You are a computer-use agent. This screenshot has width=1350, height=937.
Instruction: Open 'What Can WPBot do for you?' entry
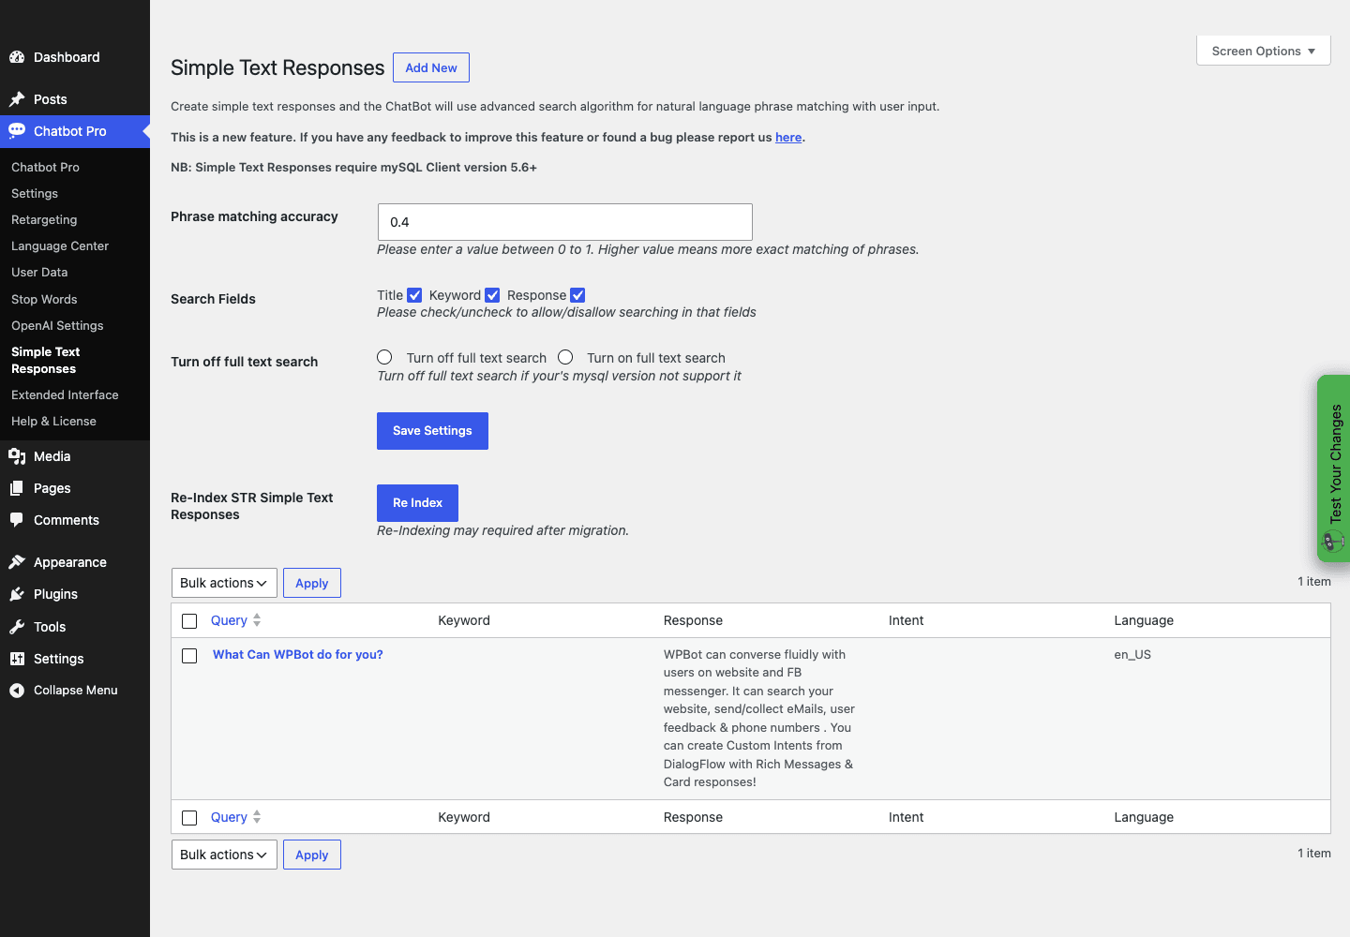click(x=298, y=654)
